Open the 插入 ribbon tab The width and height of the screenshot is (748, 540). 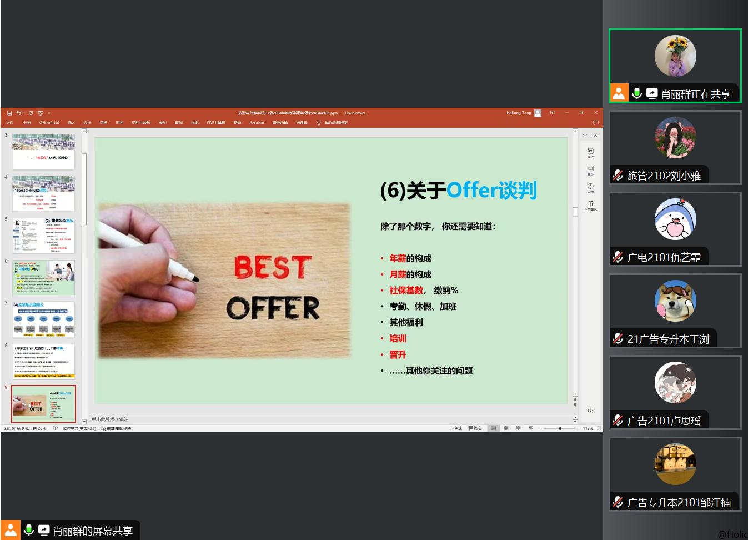[71, 123]
